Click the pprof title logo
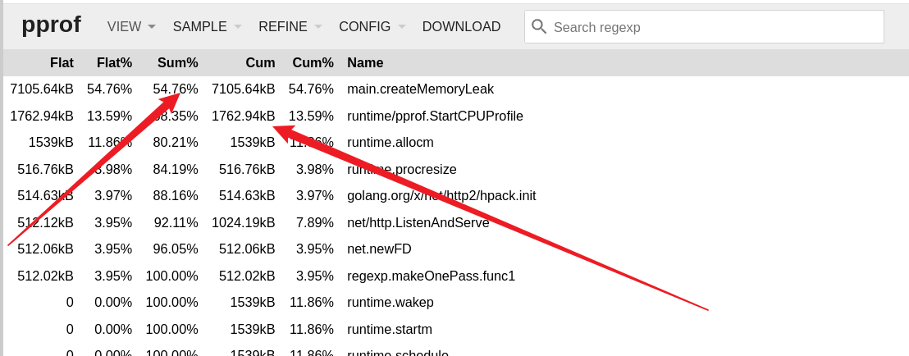Image resolution: width=909 pixels, height=356 pixels. 51,25
